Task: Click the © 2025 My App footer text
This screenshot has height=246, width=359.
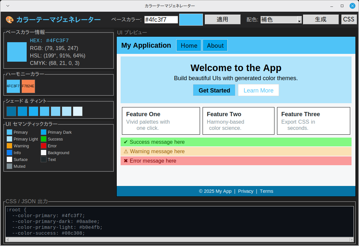Action: point(215,191)
